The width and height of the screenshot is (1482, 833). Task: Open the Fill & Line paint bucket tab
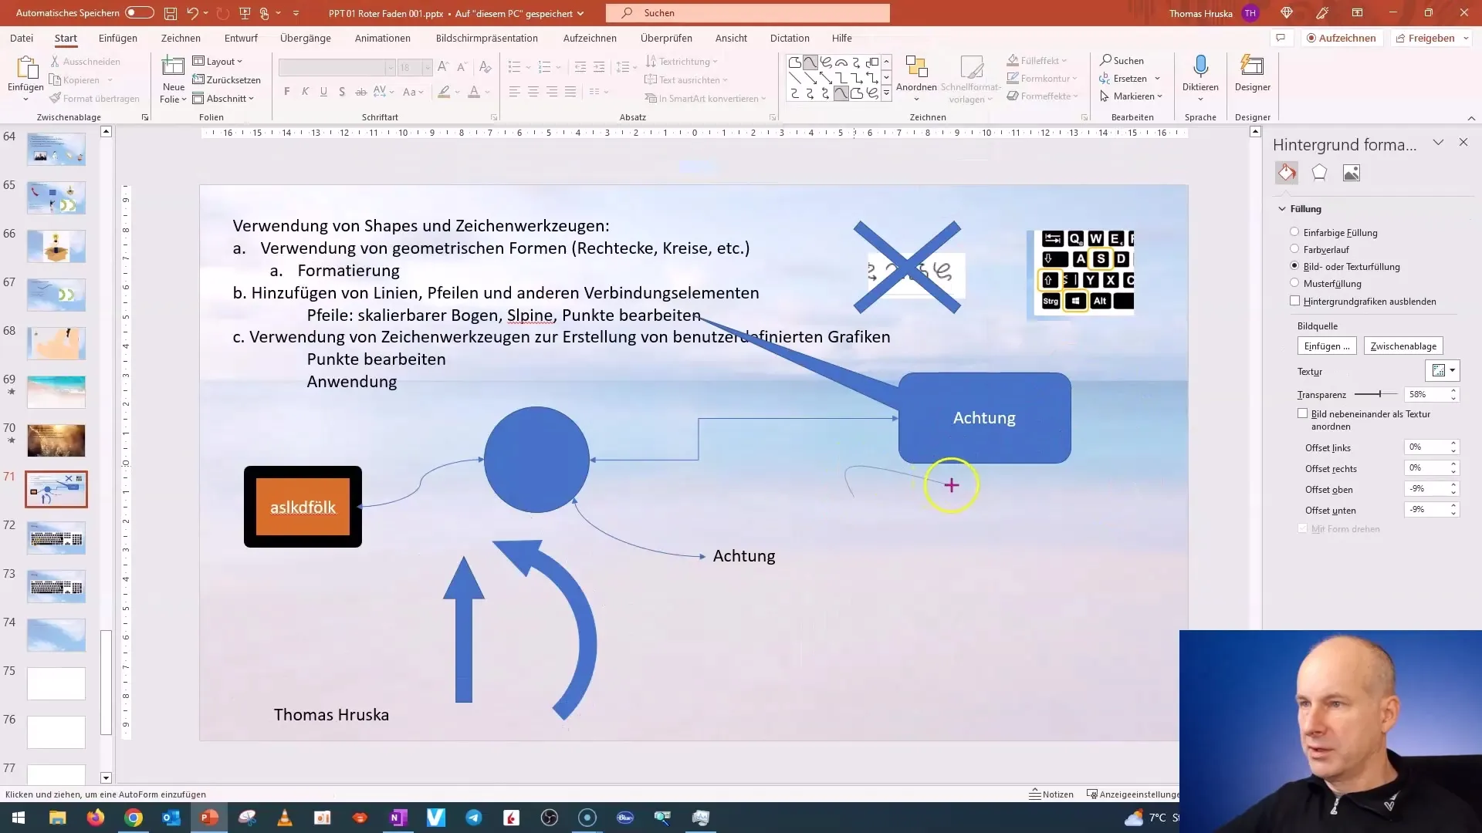tap(1287, 173)
